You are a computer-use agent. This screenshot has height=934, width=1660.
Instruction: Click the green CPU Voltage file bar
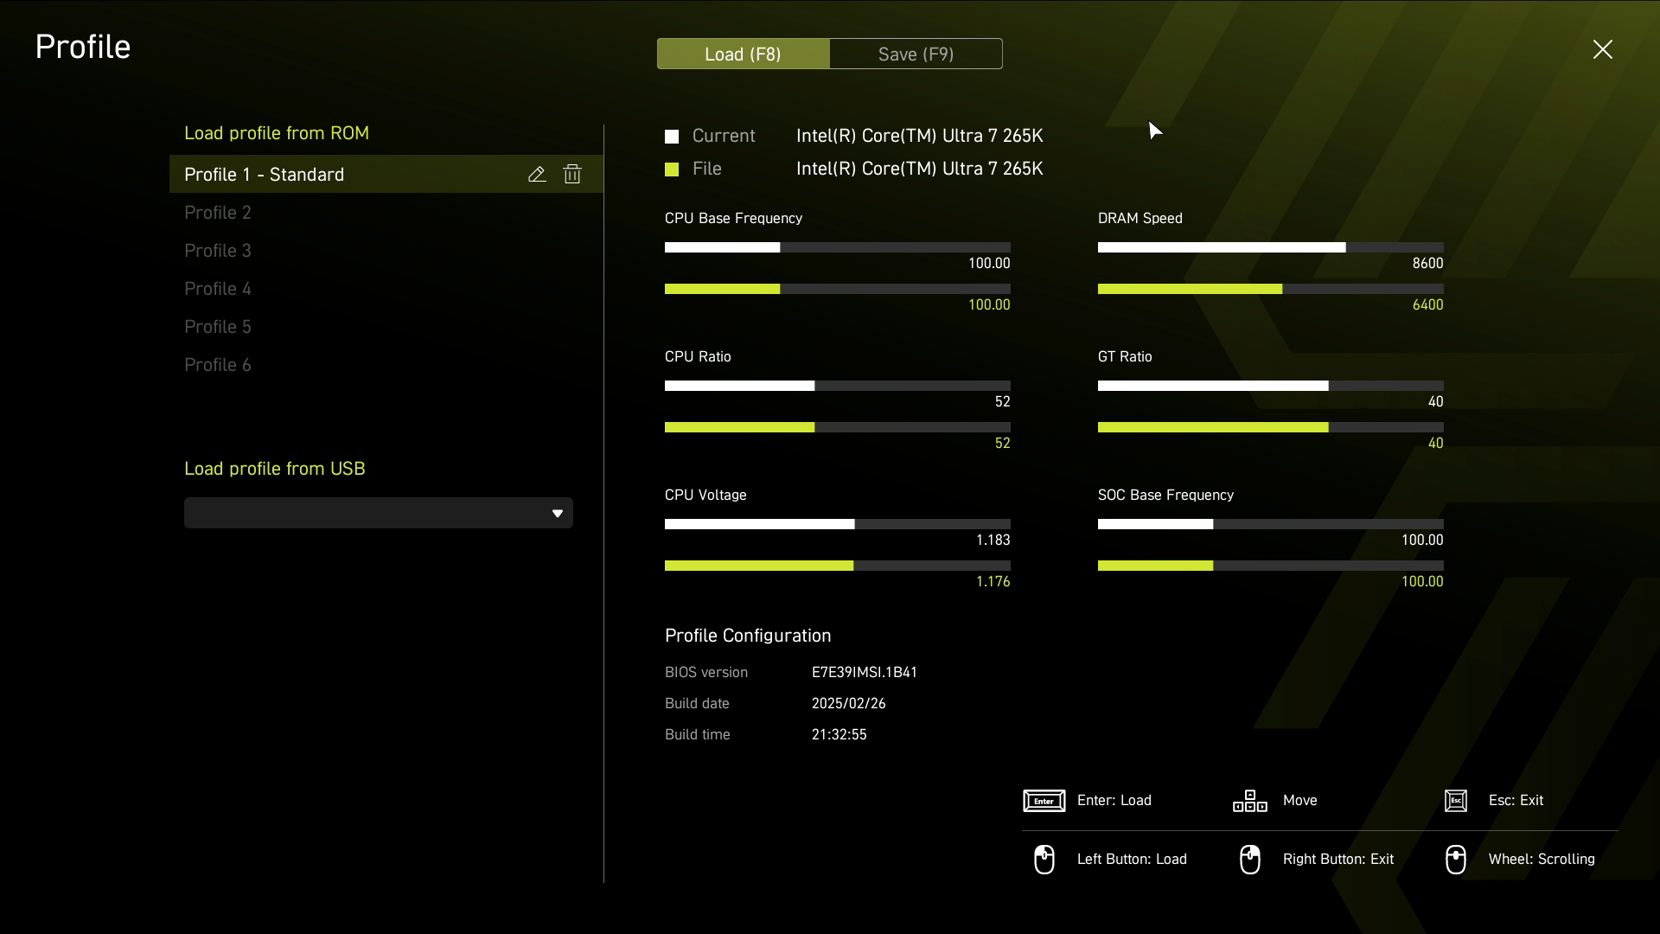758,566
